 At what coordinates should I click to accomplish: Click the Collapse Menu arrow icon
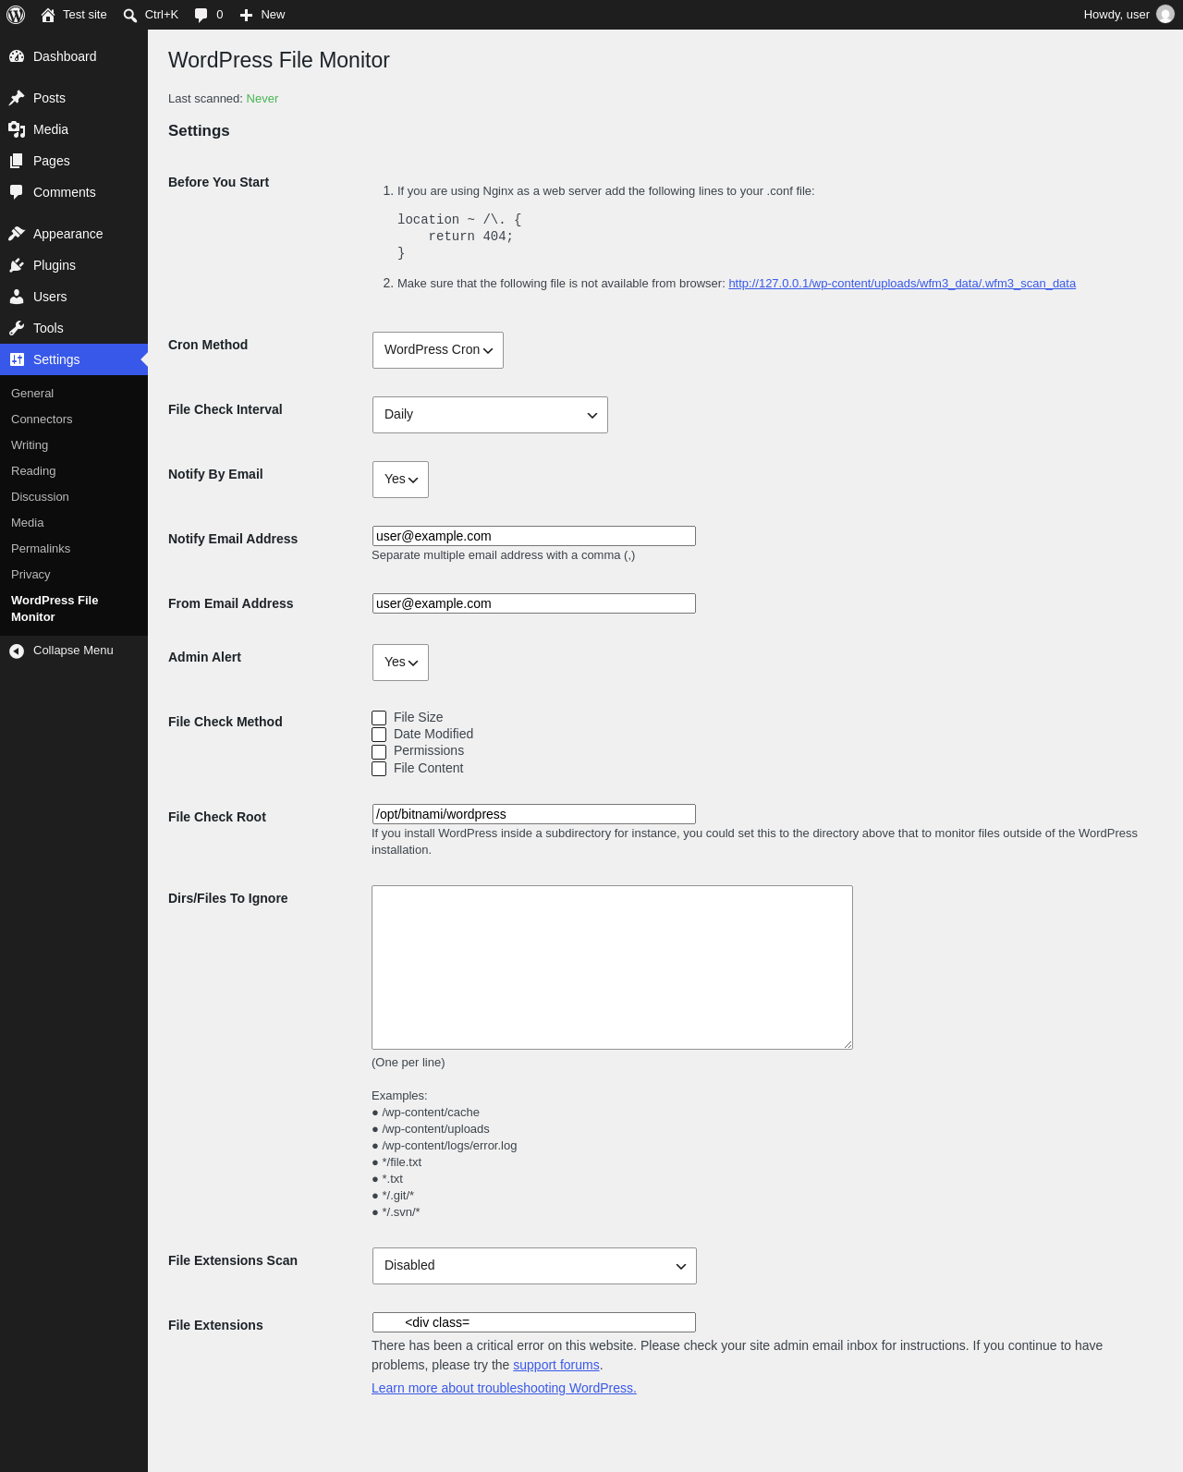[x=17, y=651]
